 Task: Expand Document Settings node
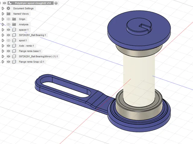(x=3, y=8)
